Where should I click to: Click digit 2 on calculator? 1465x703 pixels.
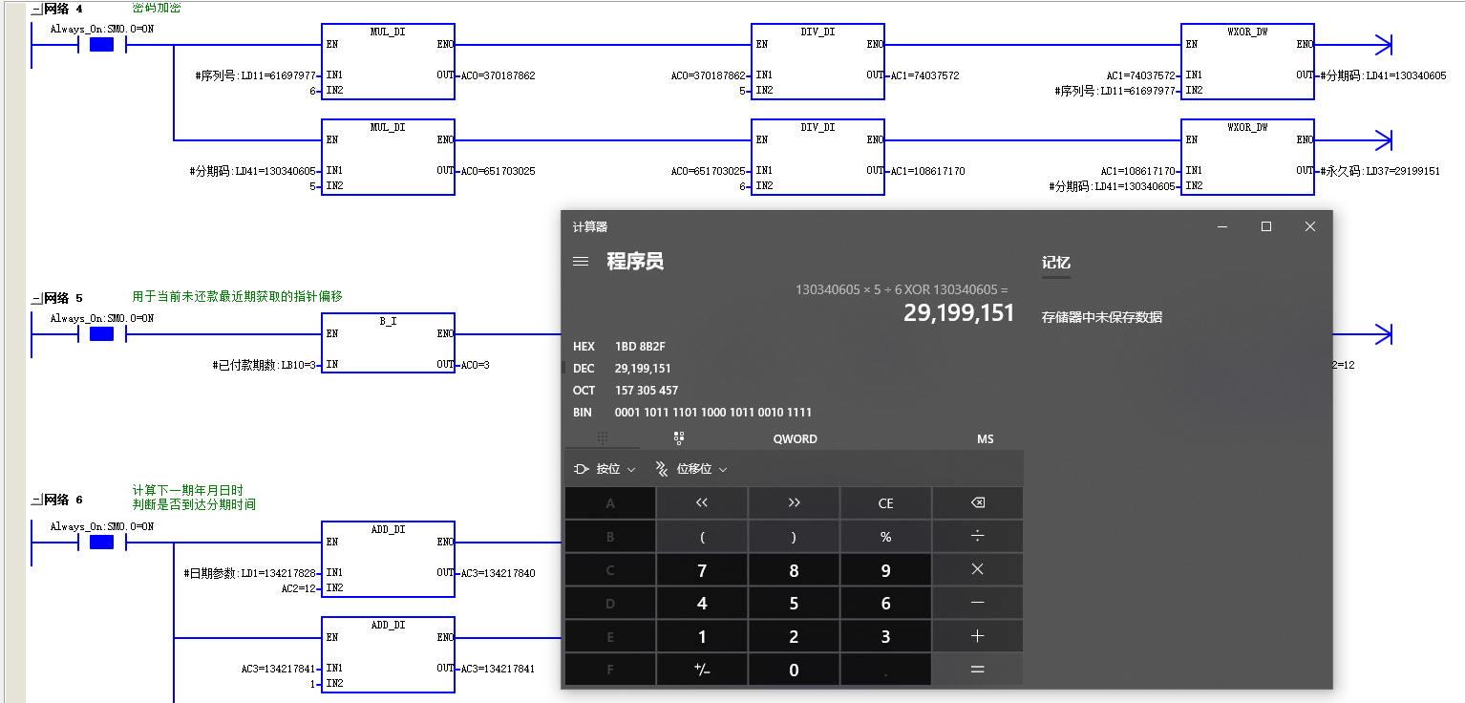(x=794, y=636)
